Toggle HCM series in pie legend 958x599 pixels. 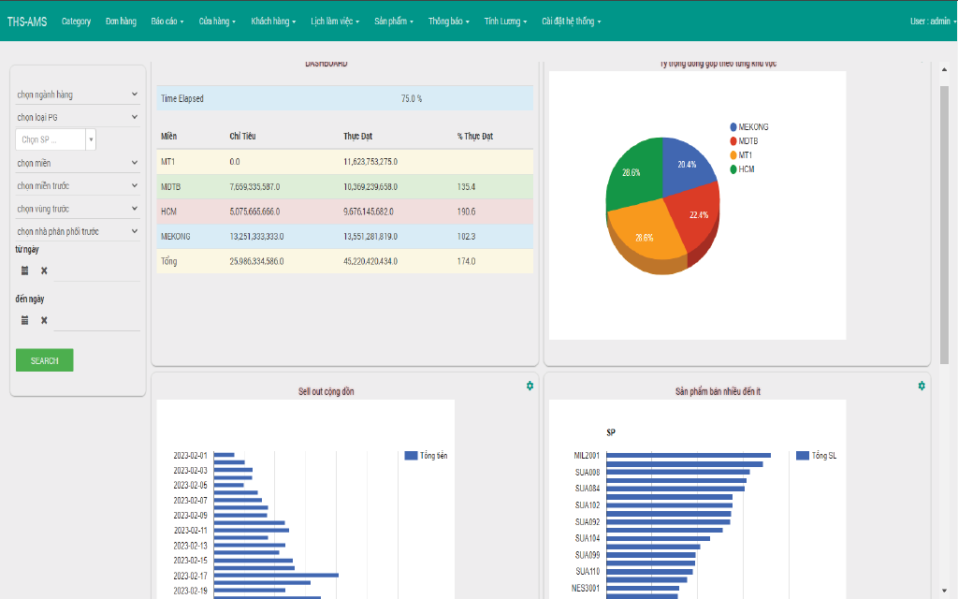(x=746, y=169)
